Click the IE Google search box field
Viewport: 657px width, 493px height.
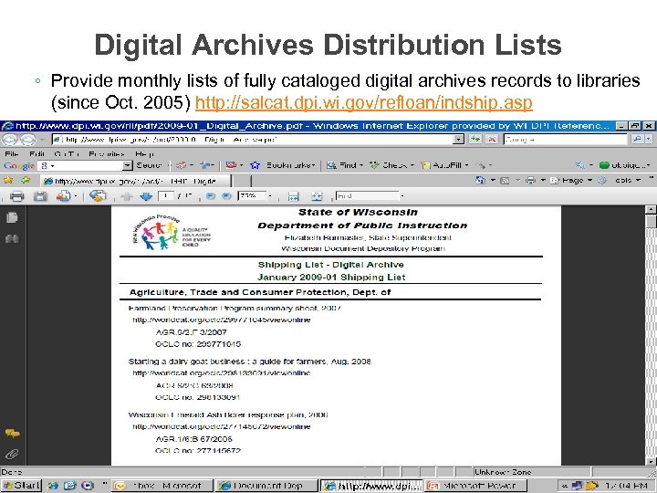click(565, 139)
